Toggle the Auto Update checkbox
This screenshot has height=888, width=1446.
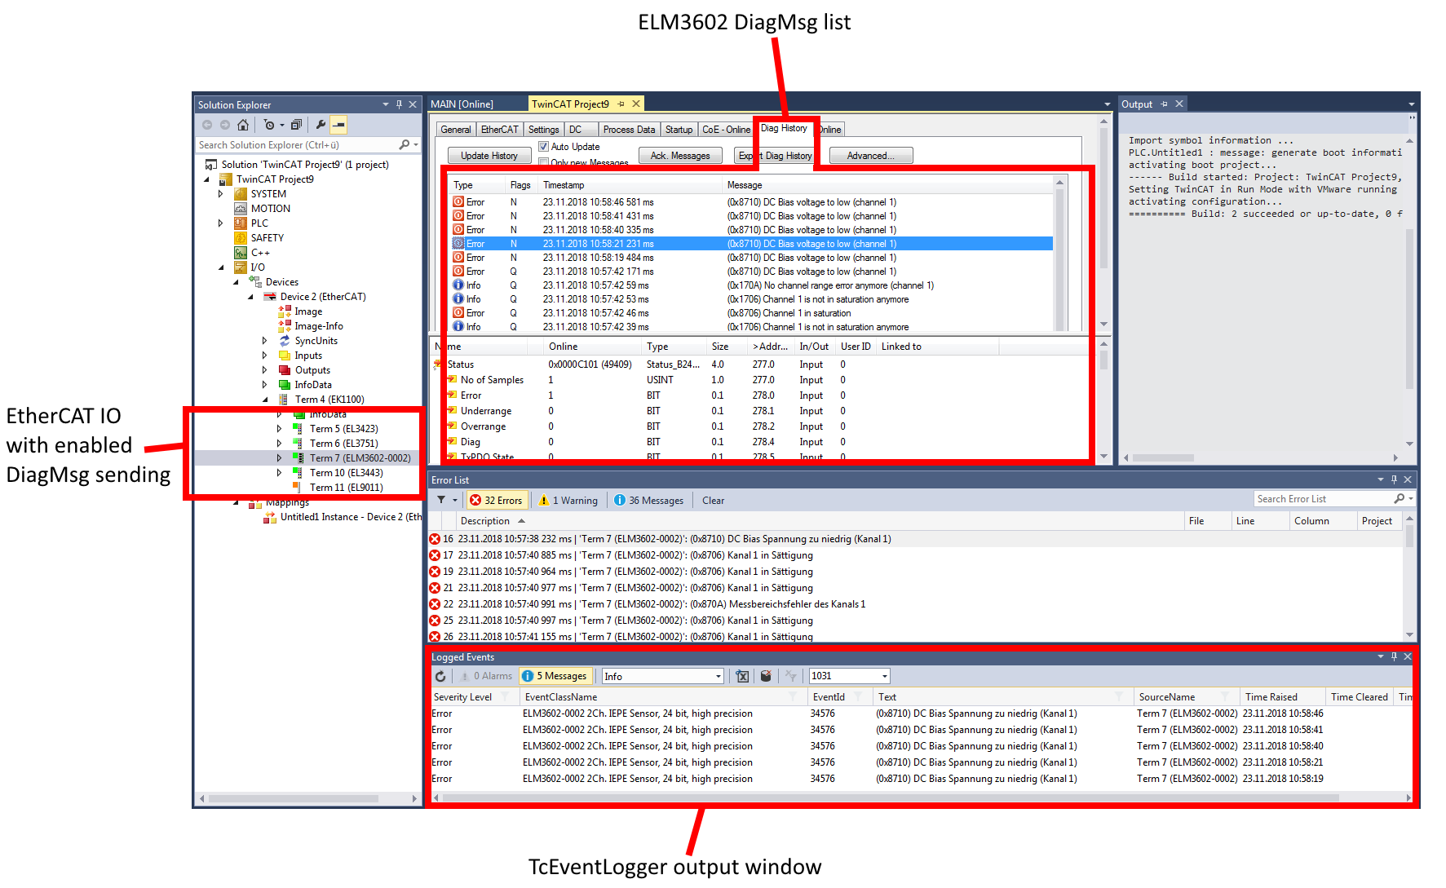pyautogui.click(x=543, y=147)
